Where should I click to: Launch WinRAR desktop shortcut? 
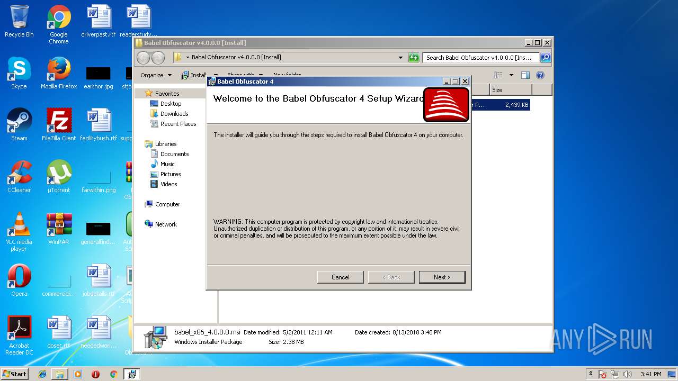tap(59, 229)
